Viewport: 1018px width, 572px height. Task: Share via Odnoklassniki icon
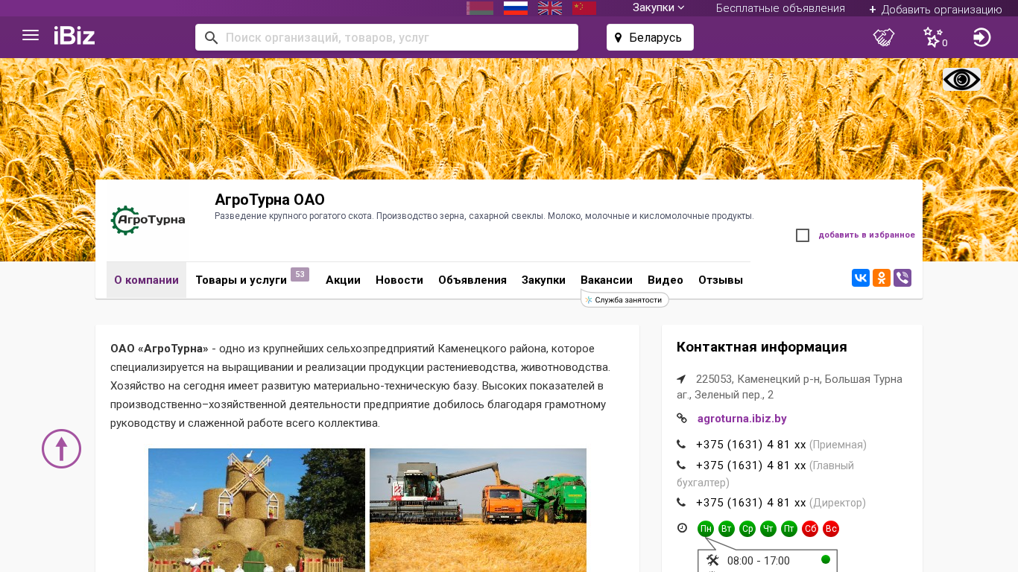pyautogui.click(x=882, y=278)
